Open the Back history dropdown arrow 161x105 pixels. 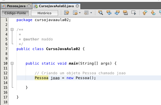coord(80,13)
